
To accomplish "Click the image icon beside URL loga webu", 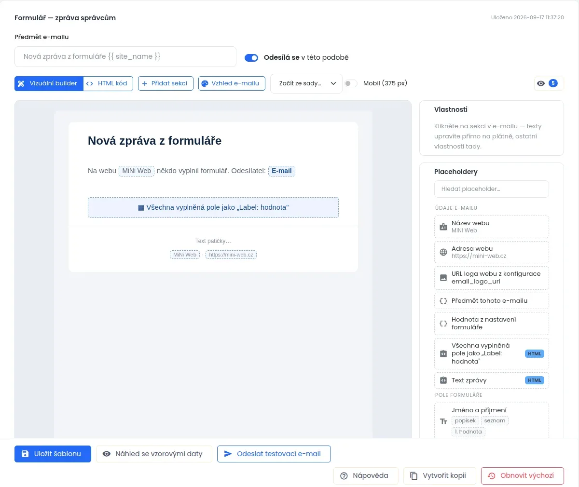I will point(443,278).
